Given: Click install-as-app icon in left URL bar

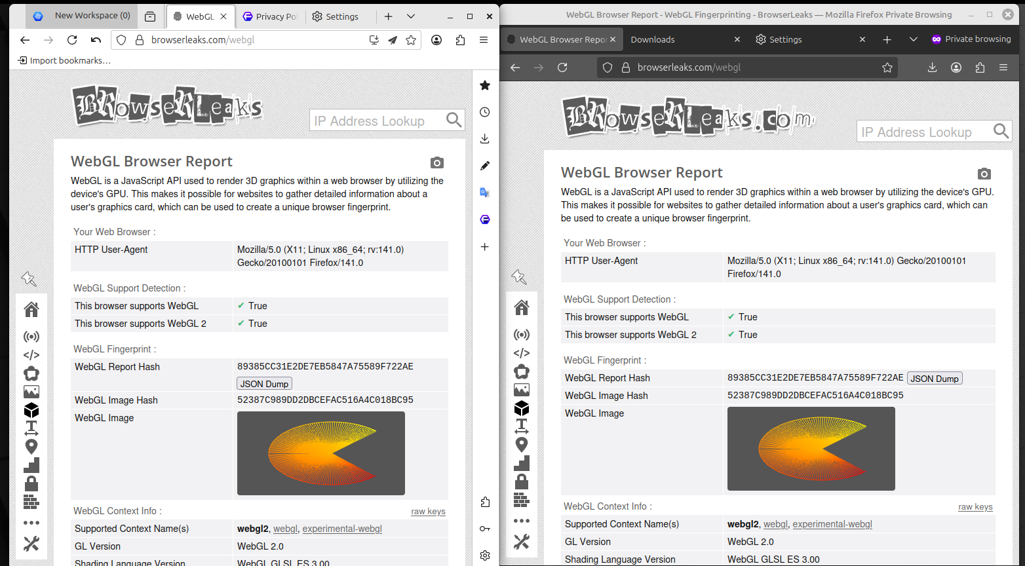Looking at the screenshot, I should click(374, 40).
